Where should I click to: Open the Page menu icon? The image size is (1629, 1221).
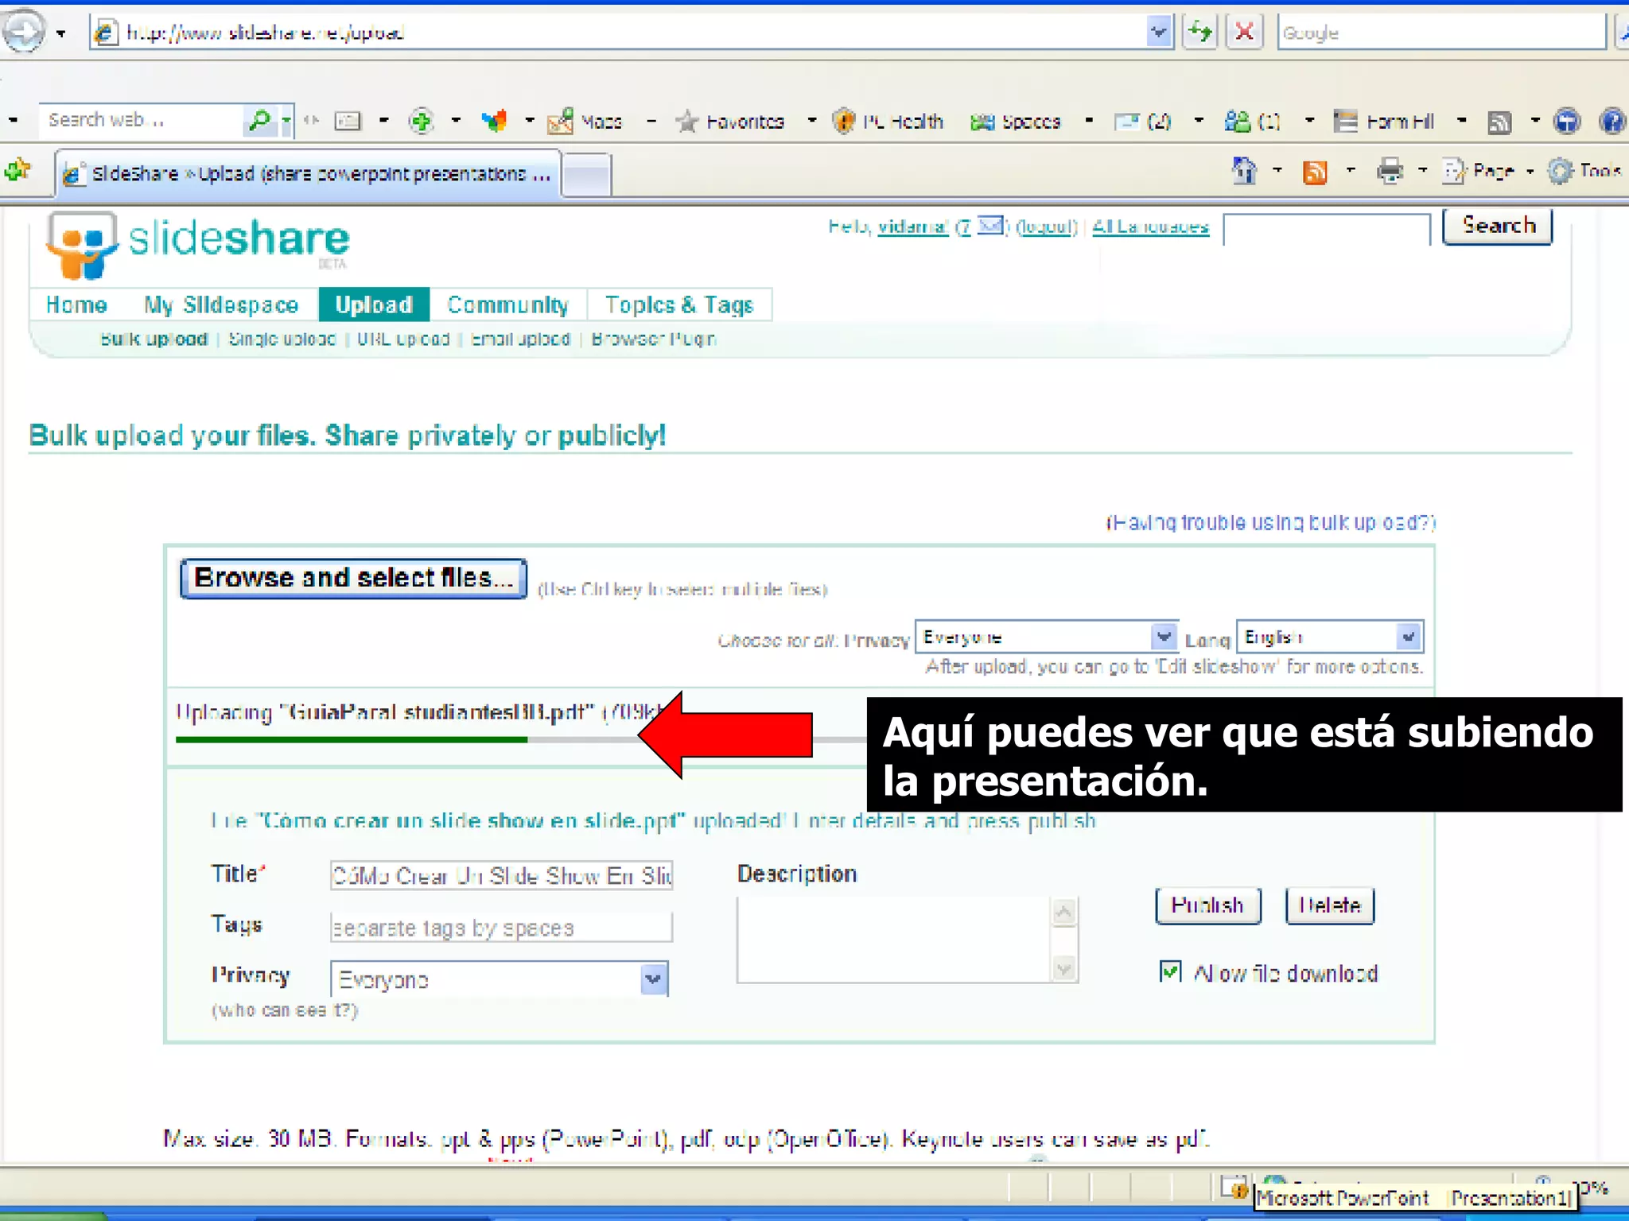click(1455, 171)
